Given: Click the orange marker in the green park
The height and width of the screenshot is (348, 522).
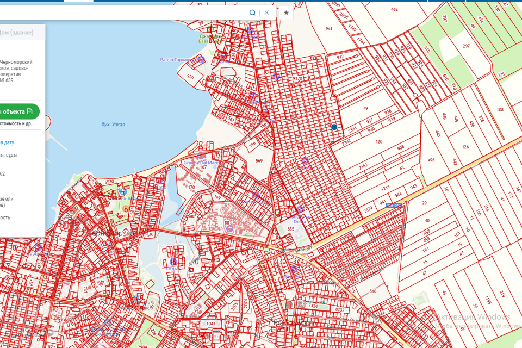Looking at the screenshot, I should click(126, 209).
